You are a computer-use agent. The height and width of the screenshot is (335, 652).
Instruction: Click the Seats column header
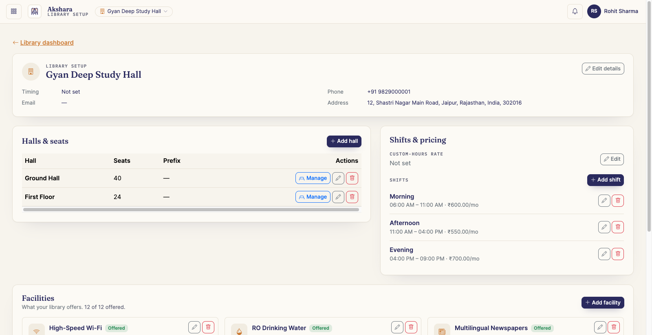122,161
